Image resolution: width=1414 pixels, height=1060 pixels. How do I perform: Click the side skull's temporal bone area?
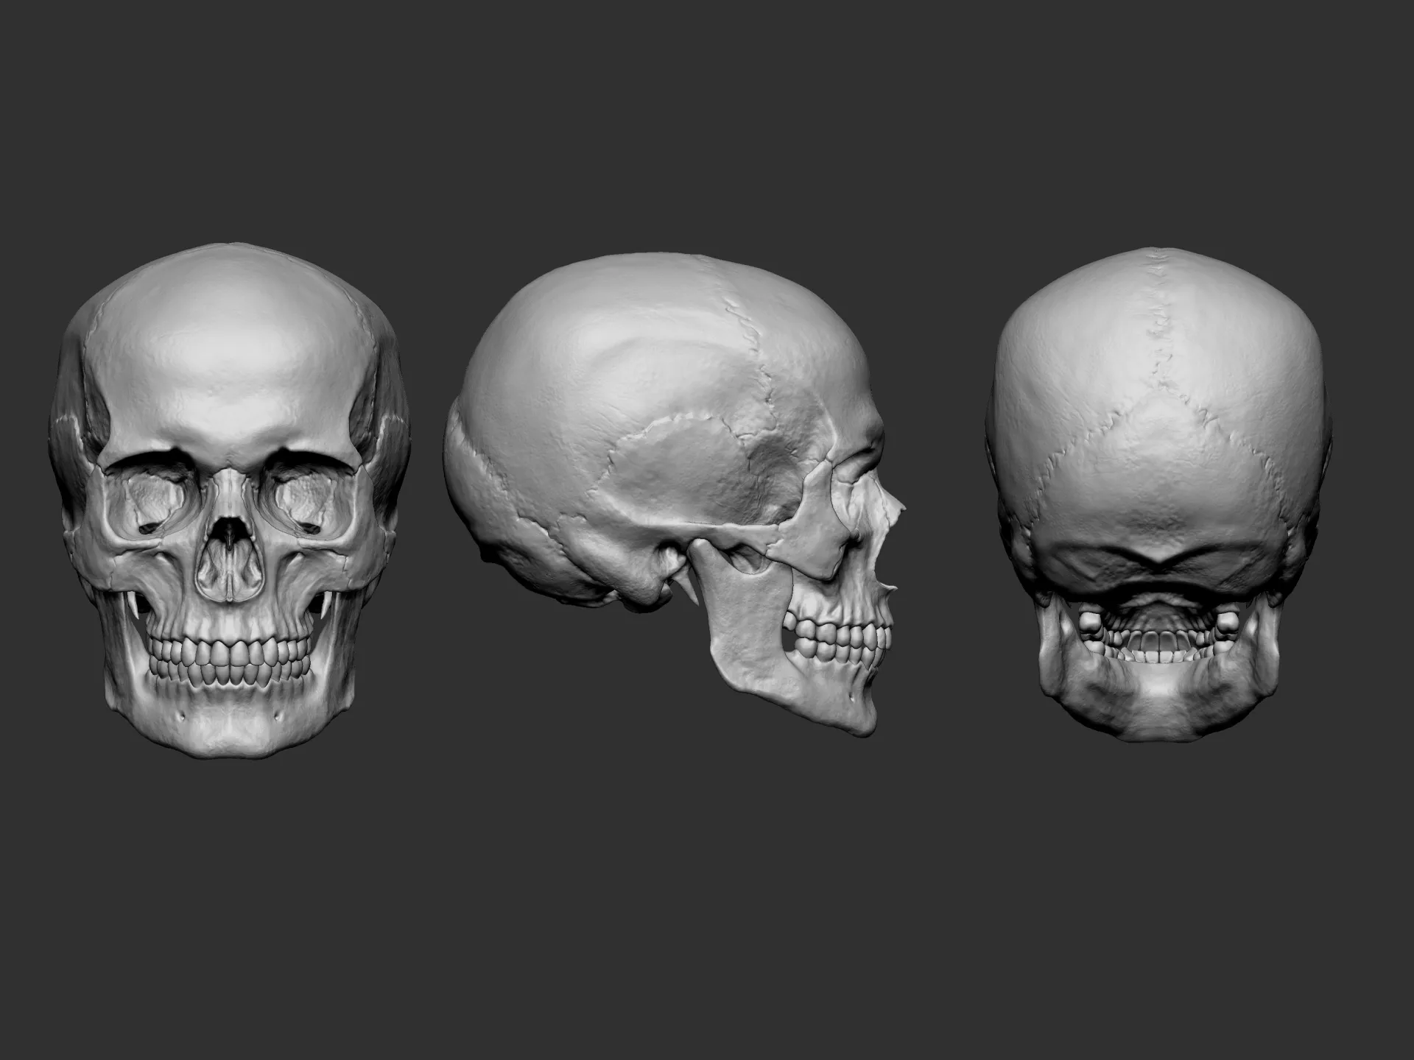pyautogui.click(x=670, y=471)
